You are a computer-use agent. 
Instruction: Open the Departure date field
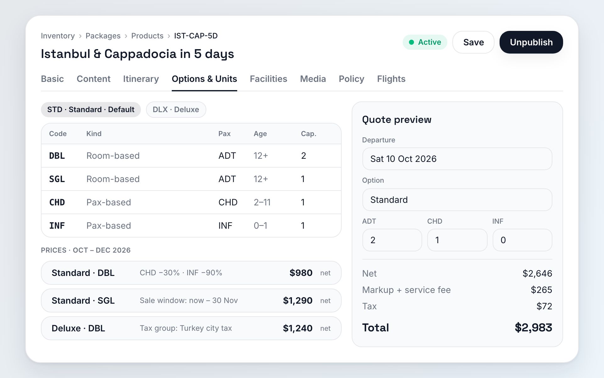tap(457, 159)
